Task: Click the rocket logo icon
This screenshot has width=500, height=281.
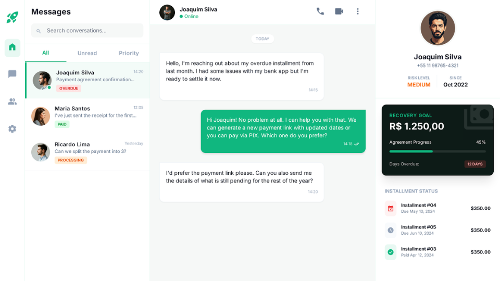Action: 12,17
